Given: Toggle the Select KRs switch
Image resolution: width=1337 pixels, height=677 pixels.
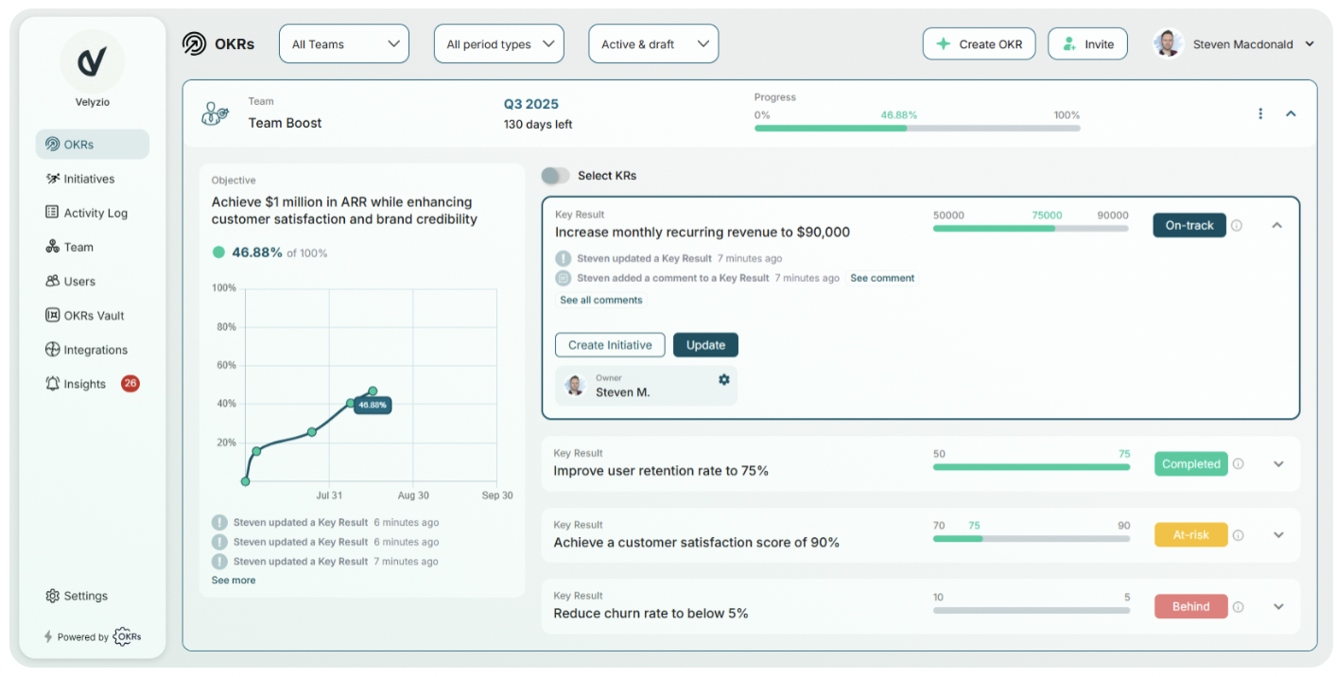Looking at the screenshot, I should tap(555, 176).
